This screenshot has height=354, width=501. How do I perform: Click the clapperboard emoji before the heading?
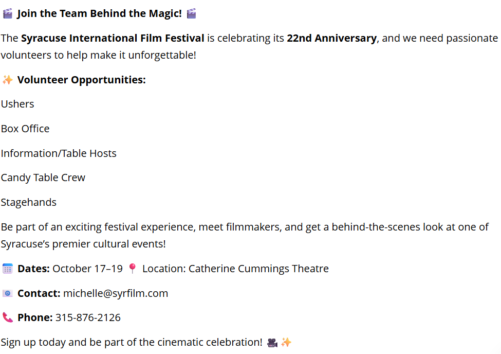click(x=7, y=14)
